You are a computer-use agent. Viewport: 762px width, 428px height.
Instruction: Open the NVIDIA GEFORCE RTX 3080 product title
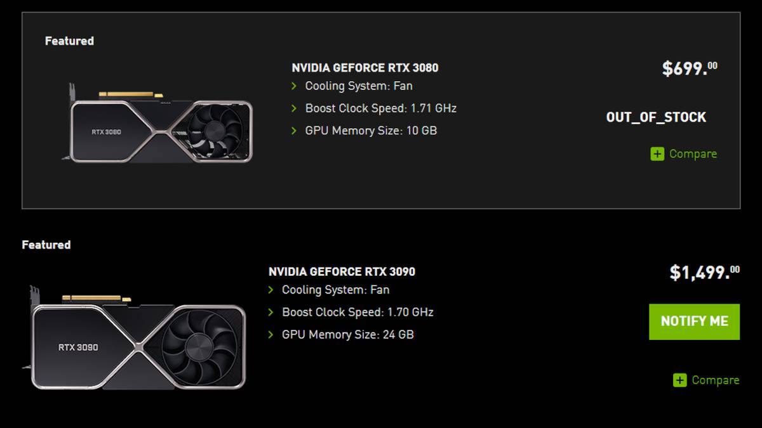[365, 67]
